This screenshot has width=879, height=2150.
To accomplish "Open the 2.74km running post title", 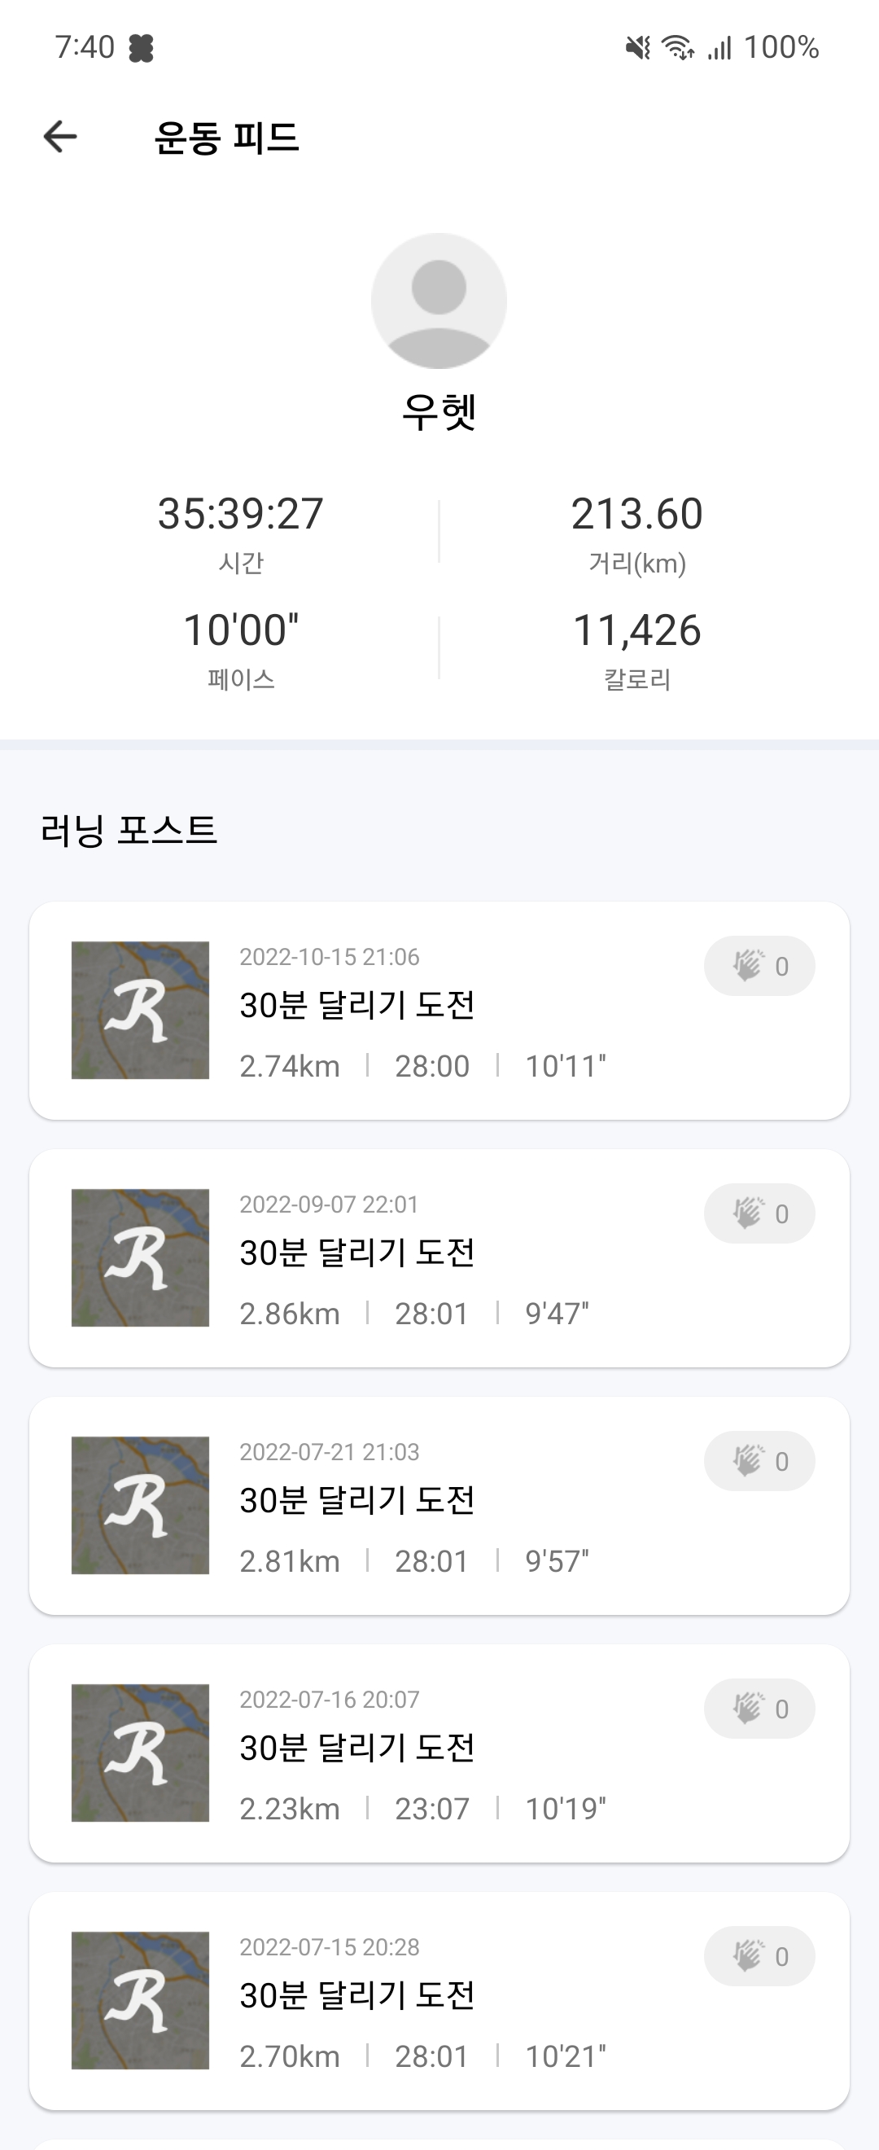I will (x=357, y=1005).
